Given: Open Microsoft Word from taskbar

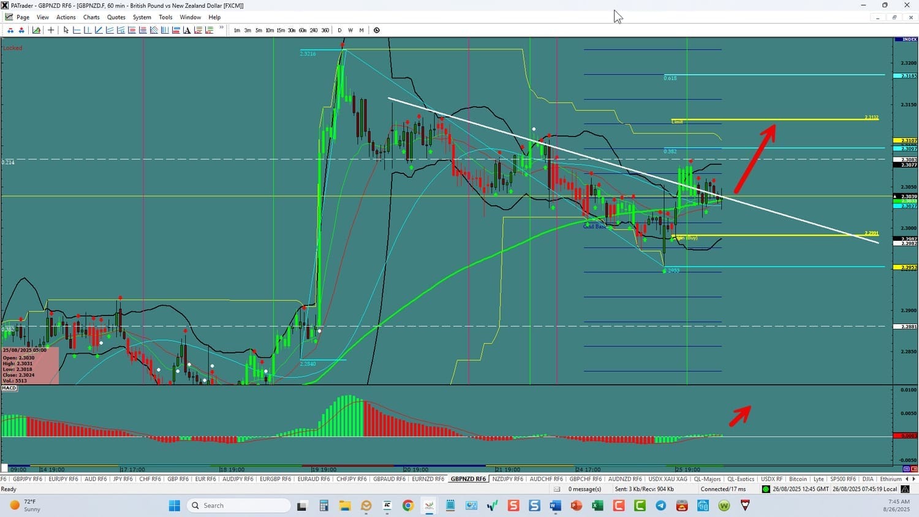Looking at the screenshot, I should (x=555, y=505).
